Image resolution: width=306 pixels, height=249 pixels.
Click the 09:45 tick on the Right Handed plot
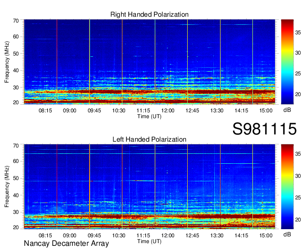[94, 111]
